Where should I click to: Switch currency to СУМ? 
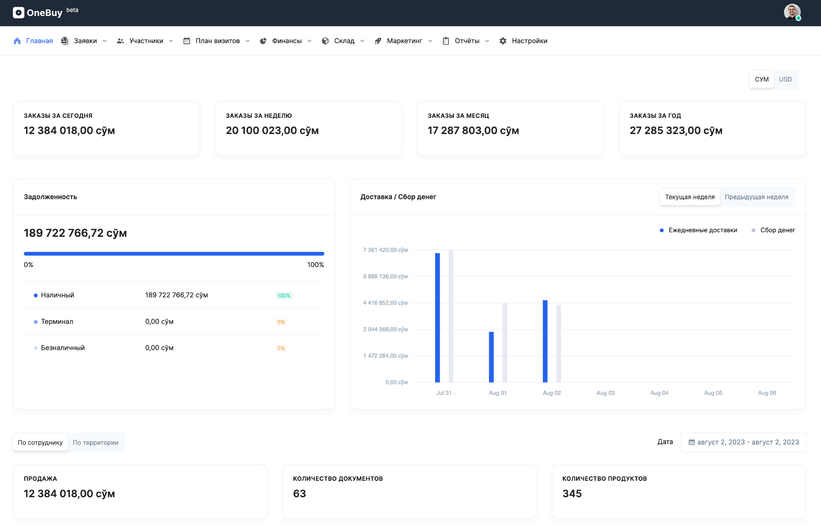(x=762, y=79)
